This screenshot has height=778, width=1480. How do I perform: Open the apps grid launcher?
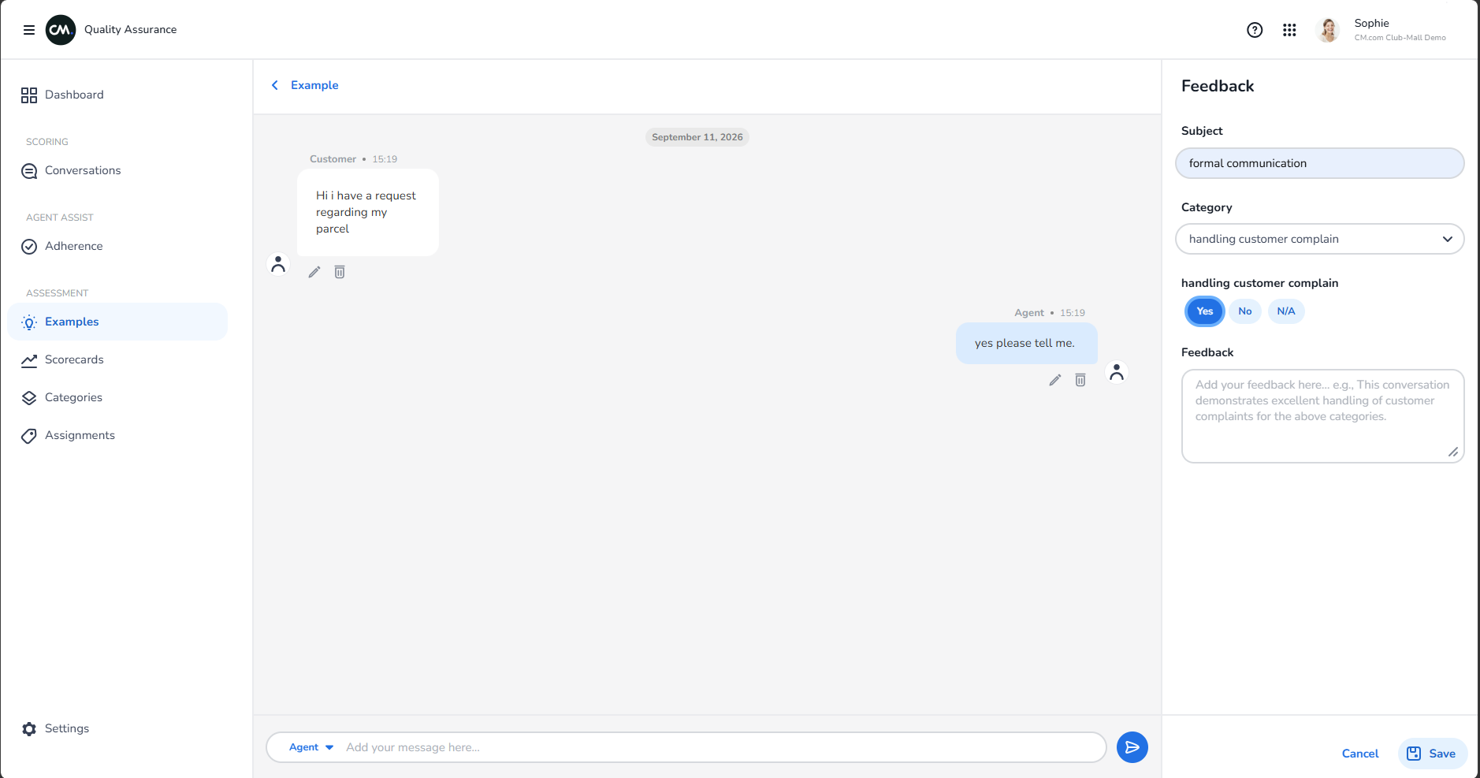(x=1289, y=30)
